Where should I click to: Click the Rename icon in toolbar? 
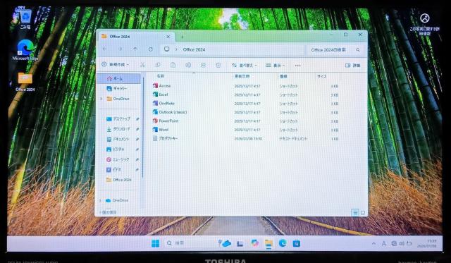(188, 65)
